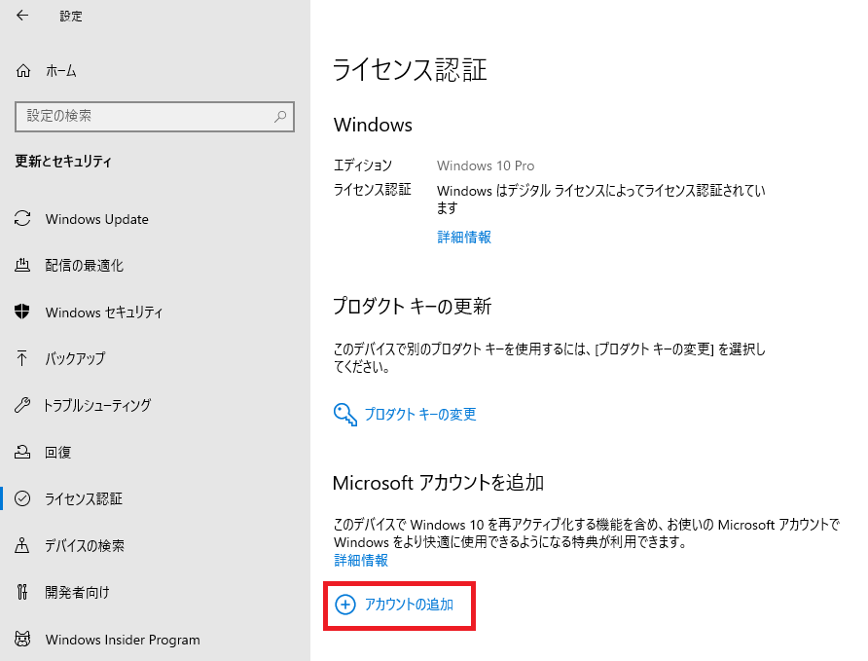Open 詳細情報 link under ライセンス認証 status
868x661 pixels.
click(464, 238)
